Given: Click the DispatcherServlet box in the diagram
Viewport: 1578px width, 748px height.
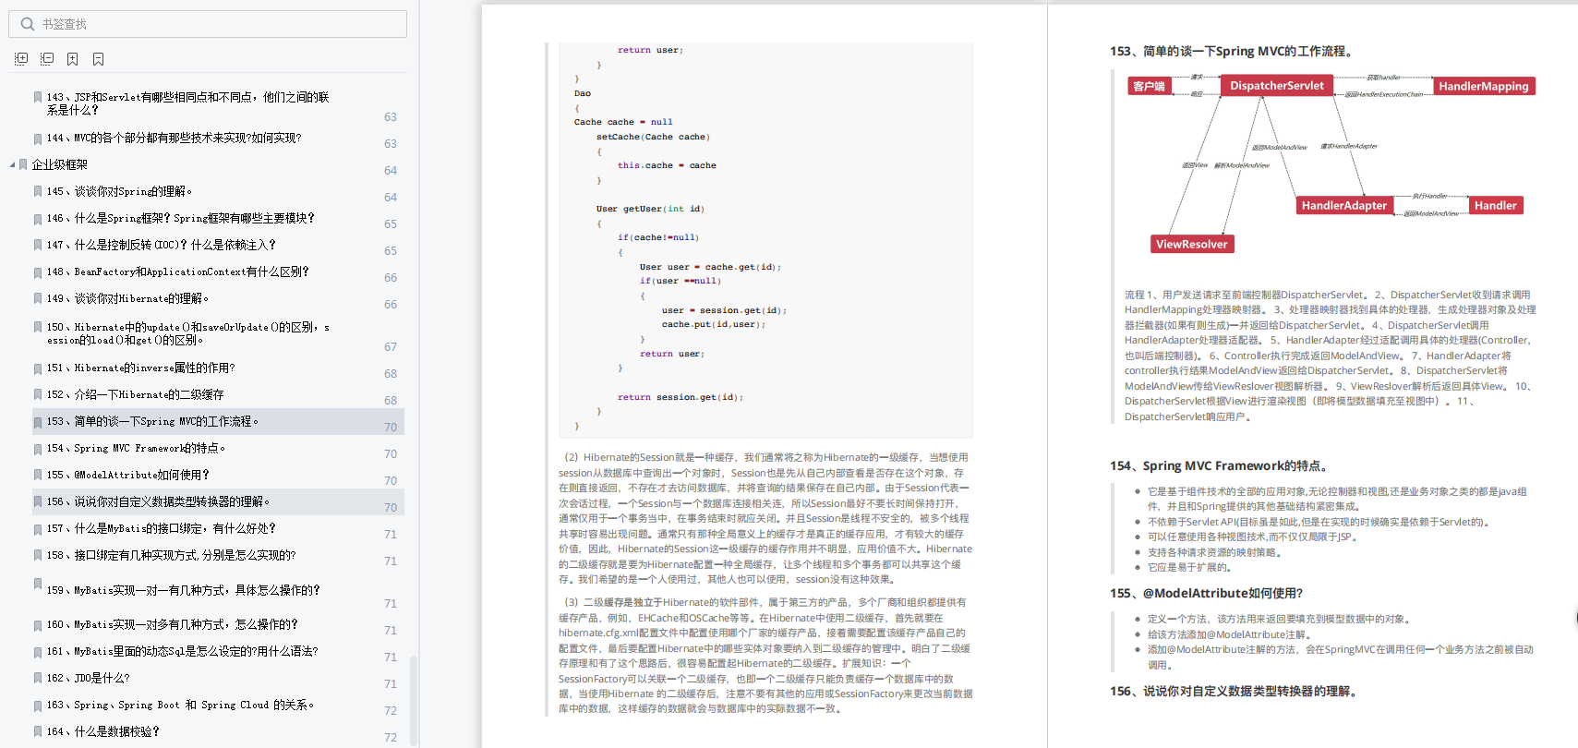Looking at the screenshot, I should click(1276, 86).
